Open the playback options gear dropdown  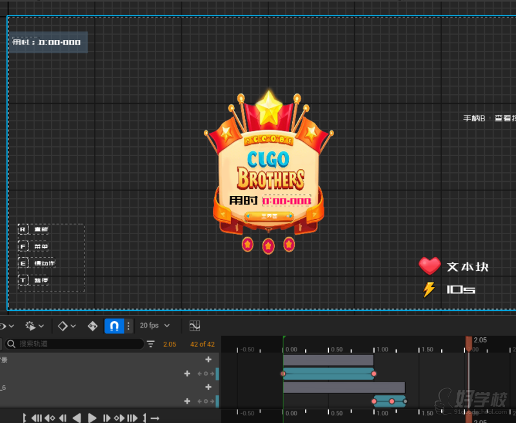[34, 326]
